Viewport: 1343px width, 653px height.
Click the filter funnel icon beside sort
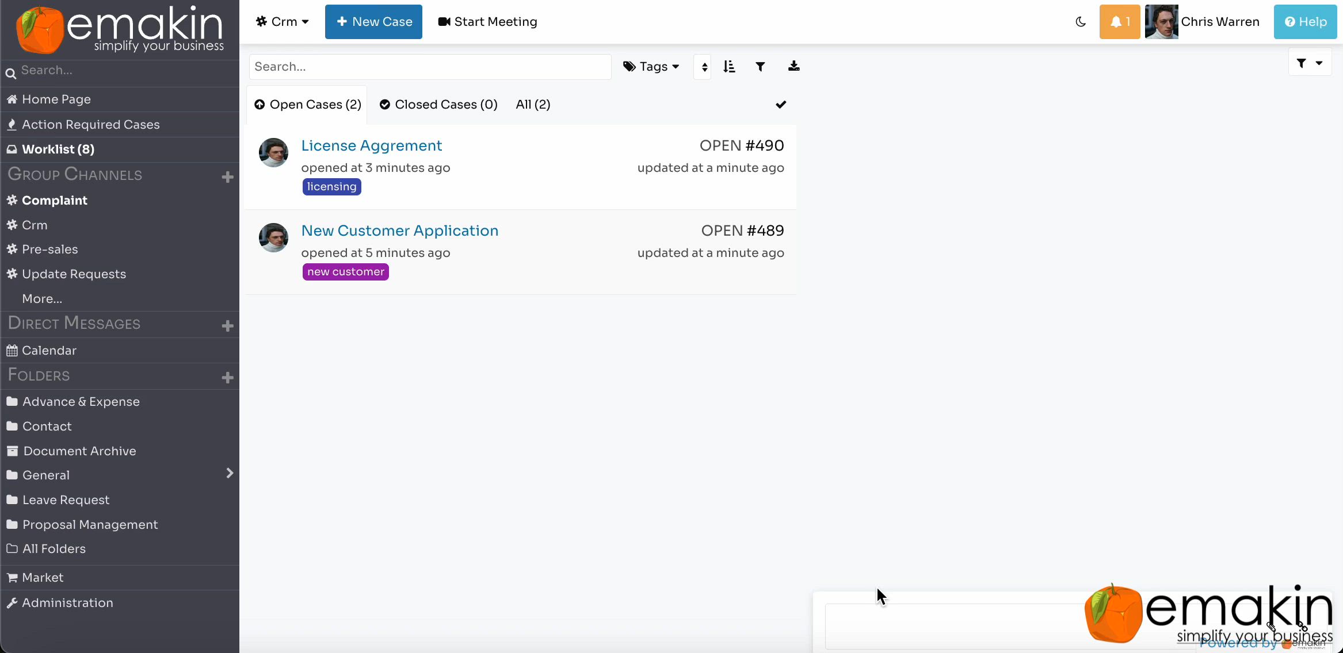click(x=760, y=67)
